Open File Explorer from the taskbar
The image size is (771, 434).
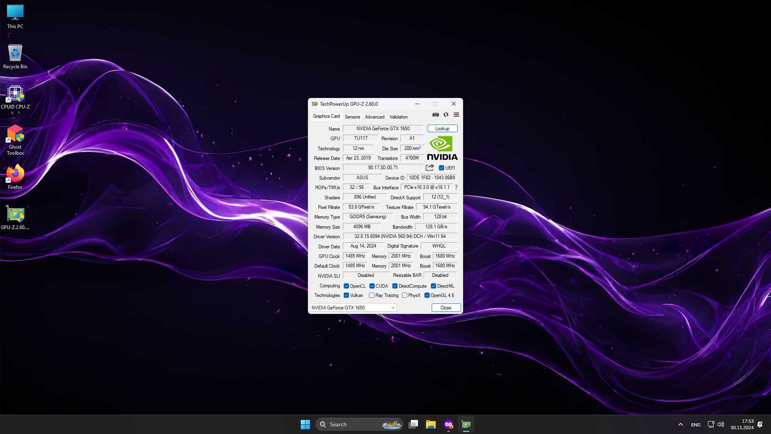pyautogui.click(x=431, y=424)
